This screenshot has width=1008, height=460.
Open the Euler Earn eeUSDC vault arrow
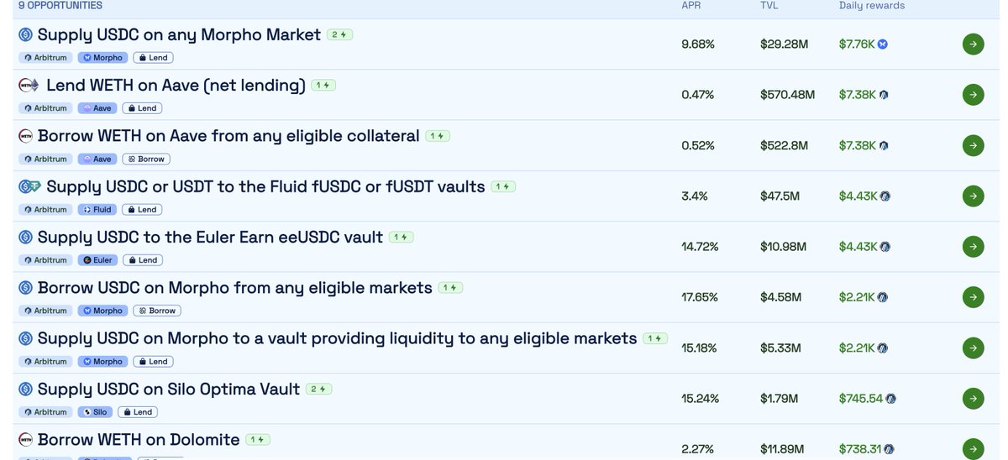pos(973,247)
